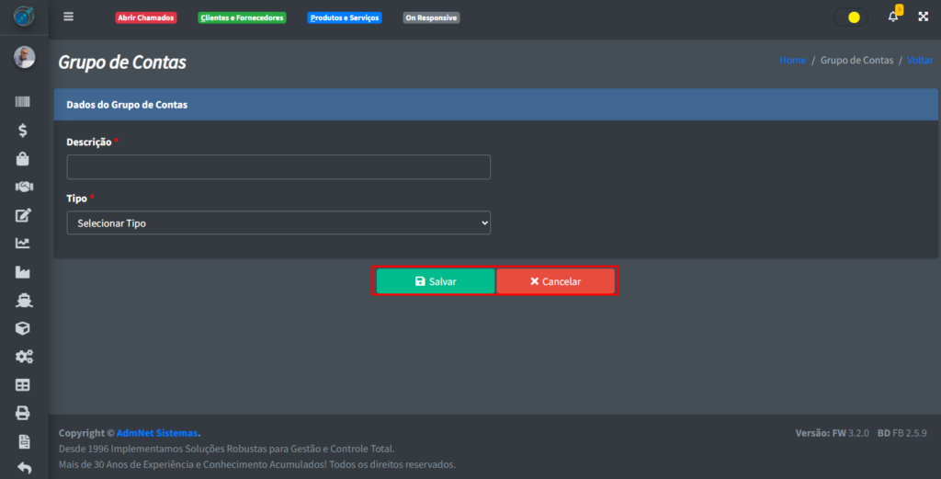Open the gears settings sidebar icon
941x479 pixels.
pos(23,357)
